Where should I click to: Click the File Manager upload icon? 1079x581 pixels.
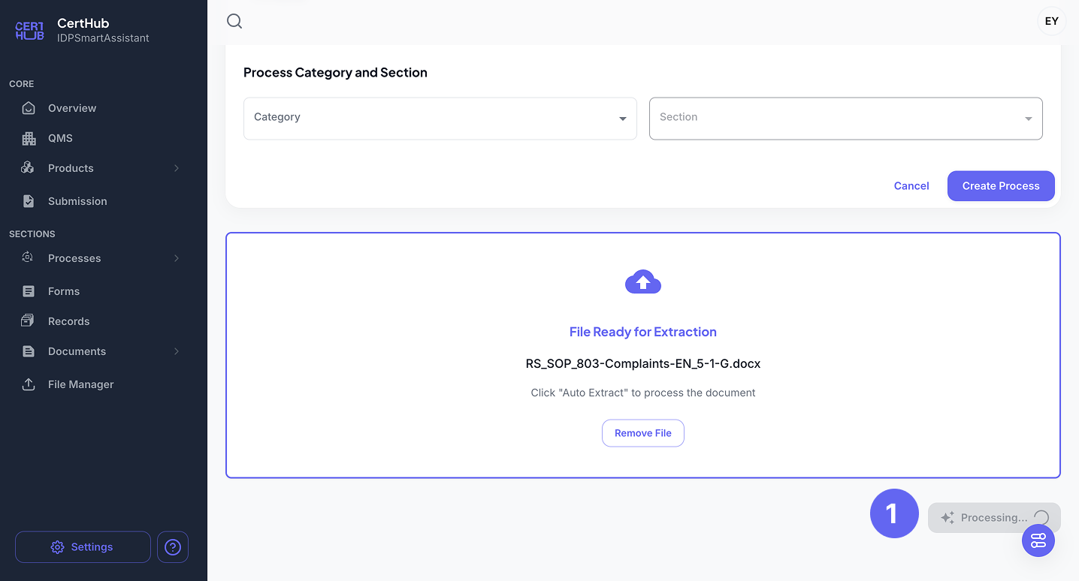tap(29, 384)
